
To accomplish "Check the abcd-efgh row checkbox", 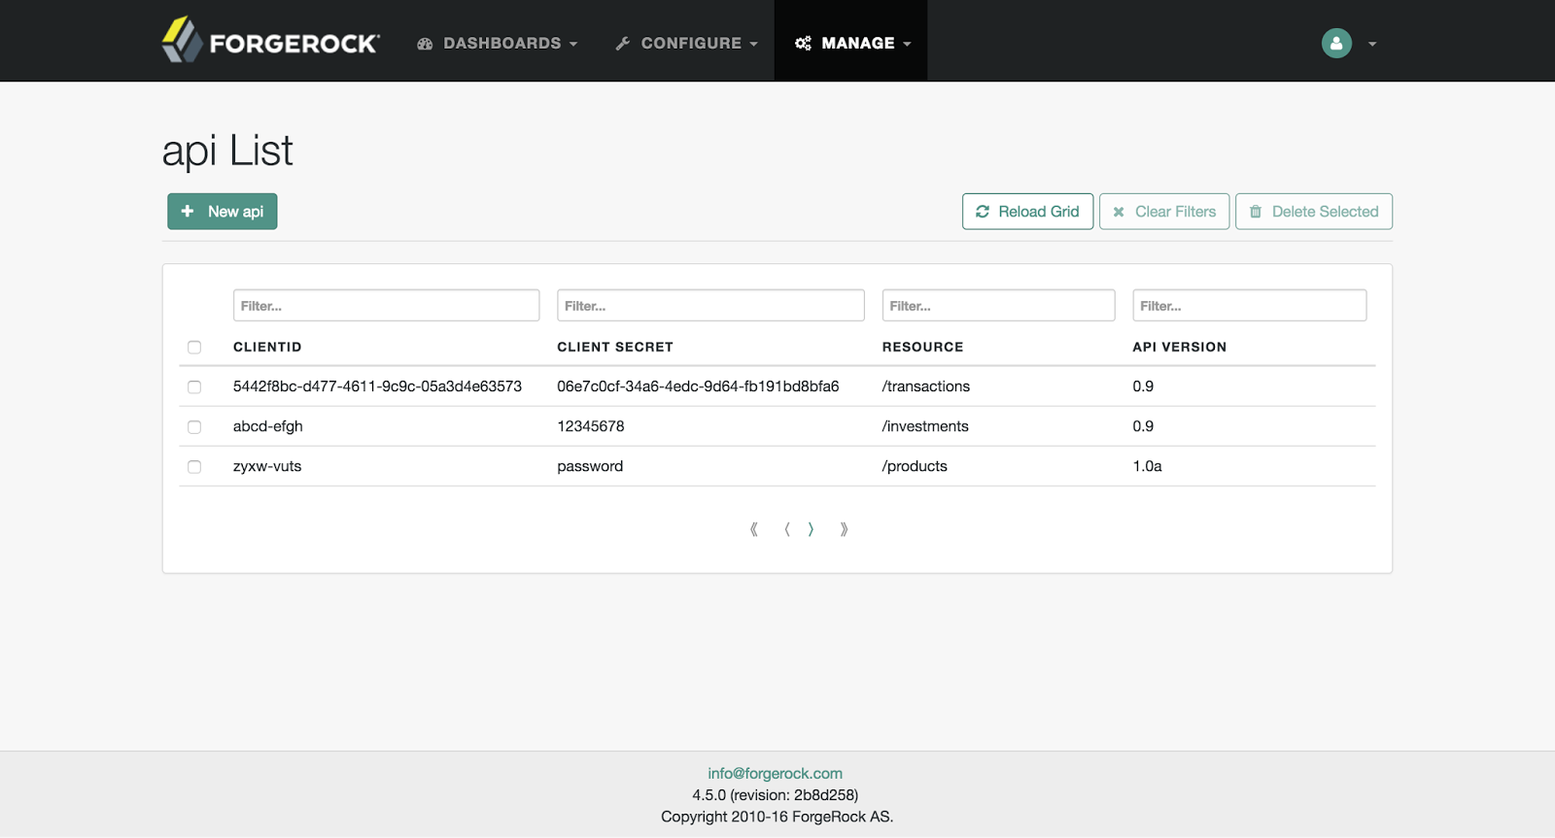I will [x=194, y=427].
